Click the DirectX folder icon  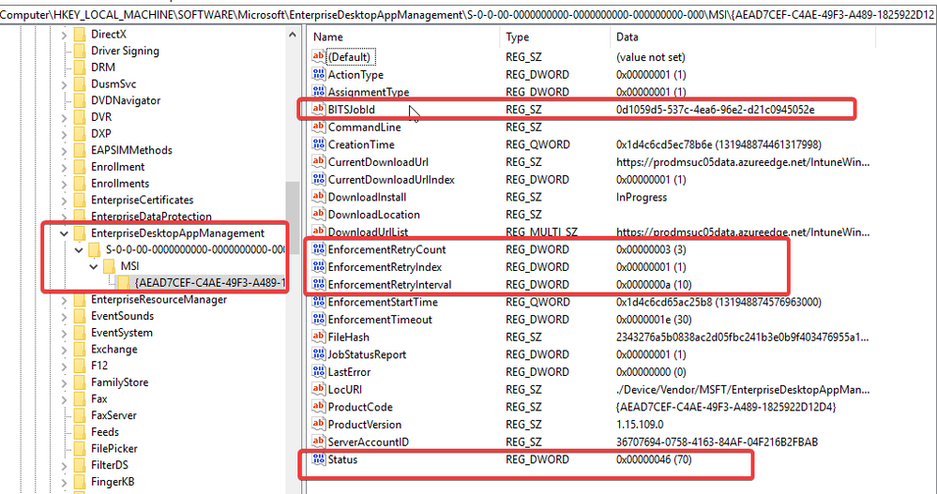[80, 35]
